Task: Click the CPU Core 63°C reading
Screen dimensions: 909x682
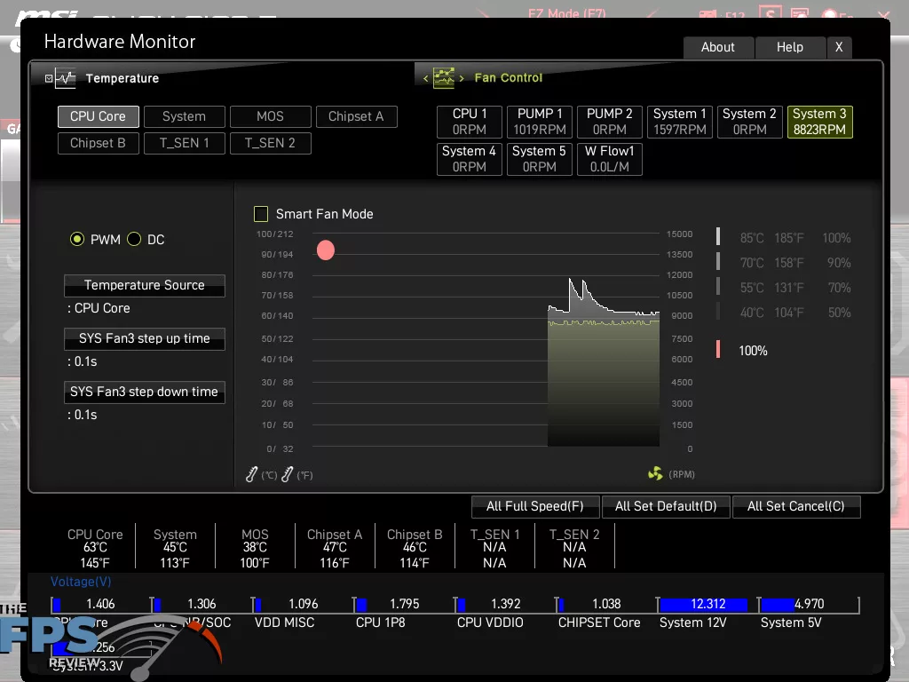Action: [x=95, y=547]
